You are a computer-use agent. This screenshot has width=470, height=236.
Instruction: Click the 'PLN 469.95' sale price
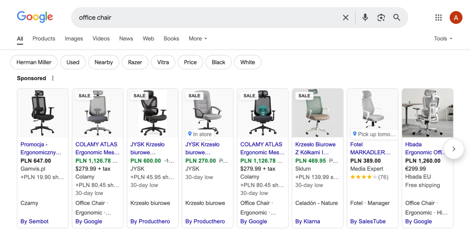click(x=311, y=161)
